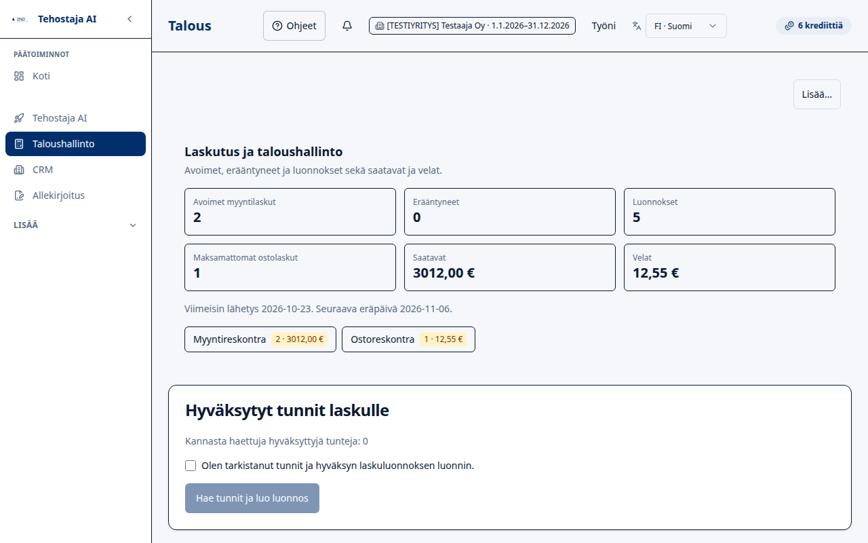Screen dimensions: 868x543
Task: Click the Kannasta haettuja hyväksyttyjä tunteja text
Action: [x=277, y=441]
